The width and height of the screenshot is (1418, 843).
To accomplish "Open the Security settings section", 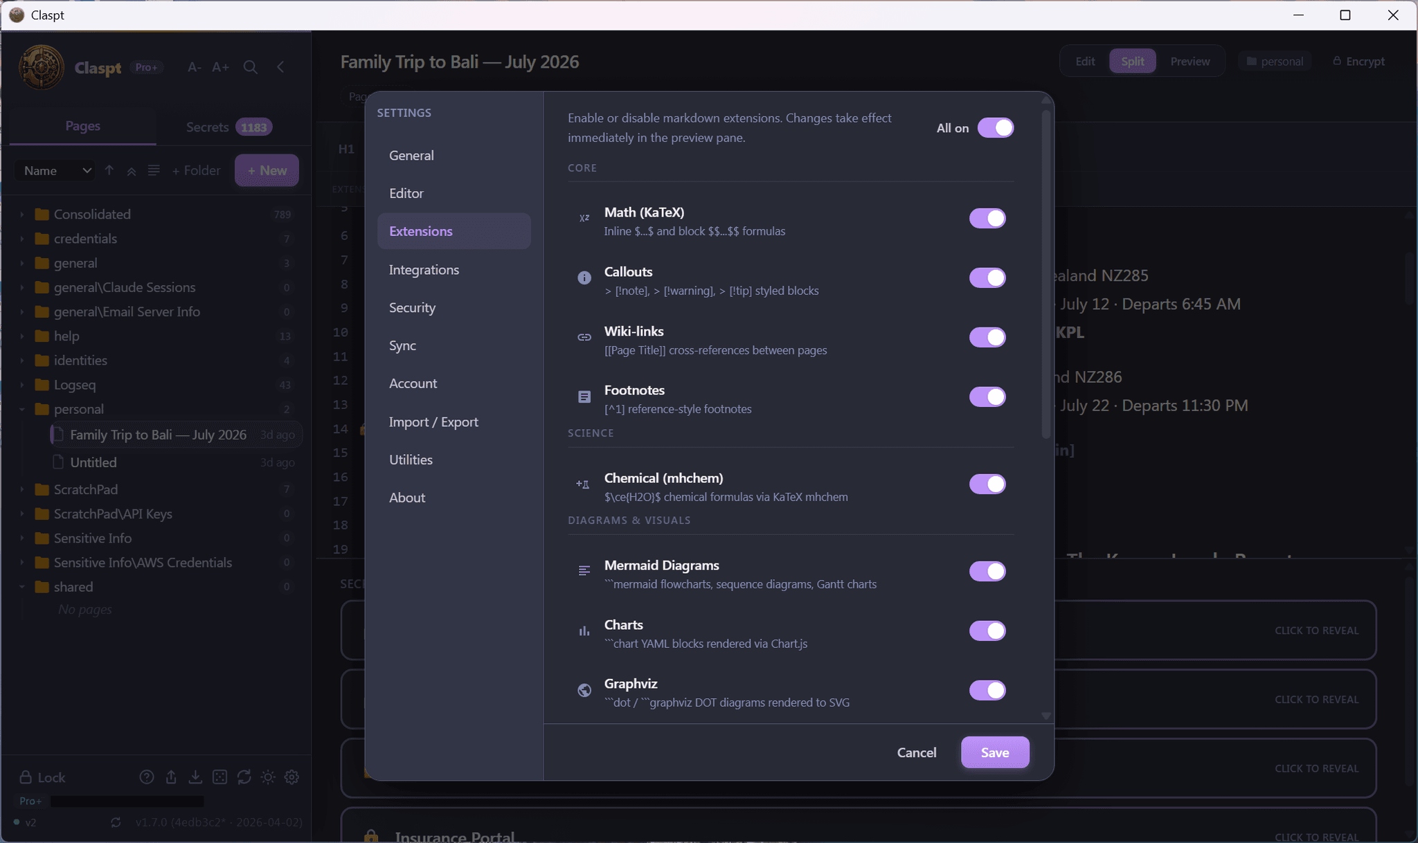I will point(454,307).
